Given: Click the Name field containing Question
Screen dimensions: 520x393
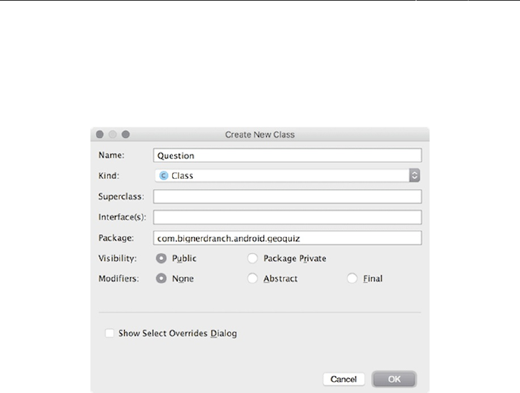Looking at the screenshot, I should pos(287,156).
